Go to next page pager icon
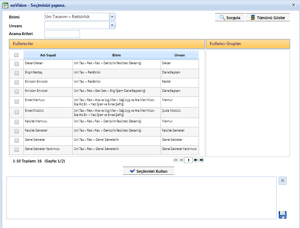Screen dimensions: 300x228 click(x=195, y=160)
